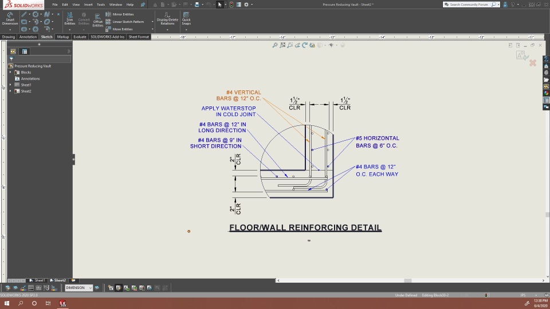Click the Rebuild traffic light icon

tap(231, 5)
